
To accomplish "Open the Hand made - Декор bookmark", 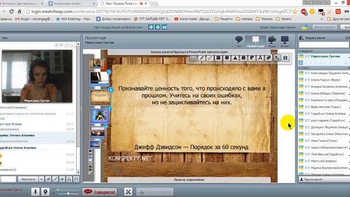I will pos(193,19).
